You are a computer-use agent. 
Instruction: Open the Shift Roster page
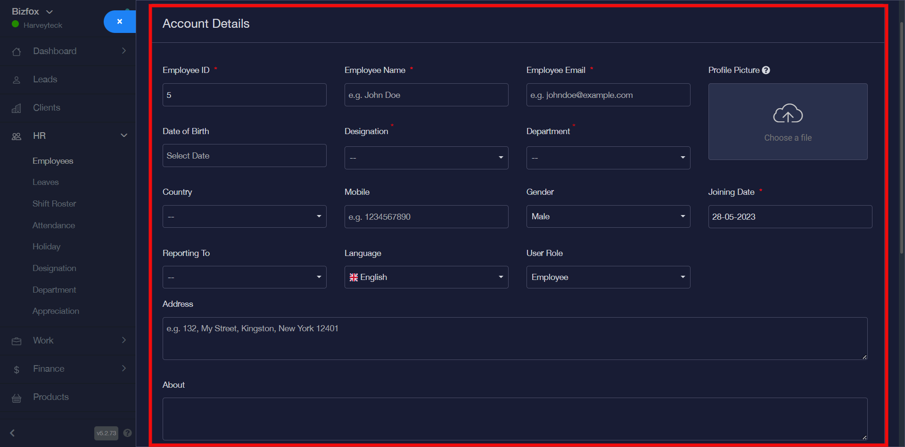click(x=54, y=204)
